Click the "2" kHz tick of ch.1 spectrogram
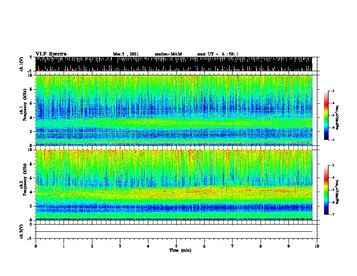Viewport: 357px width, 276px height. [x=32, y=132]
